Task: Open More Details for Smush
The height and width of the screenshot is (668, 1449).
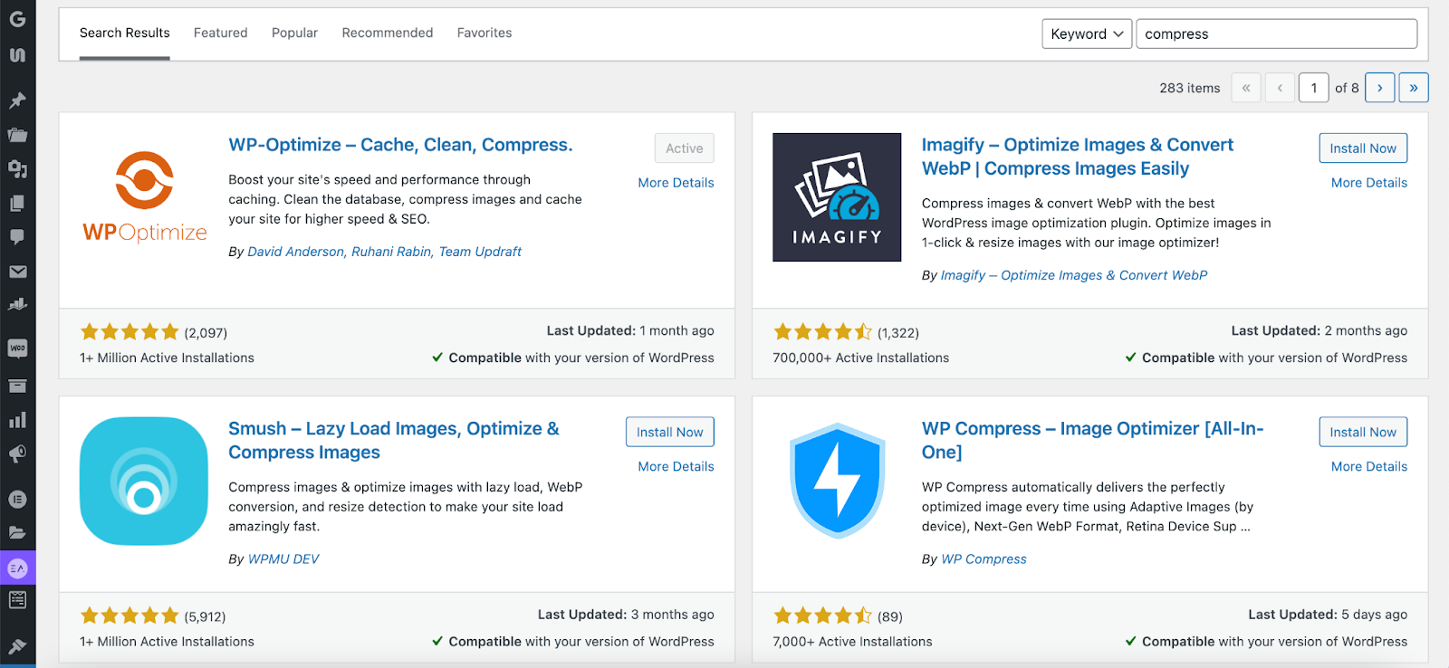Action: point(676,466)
